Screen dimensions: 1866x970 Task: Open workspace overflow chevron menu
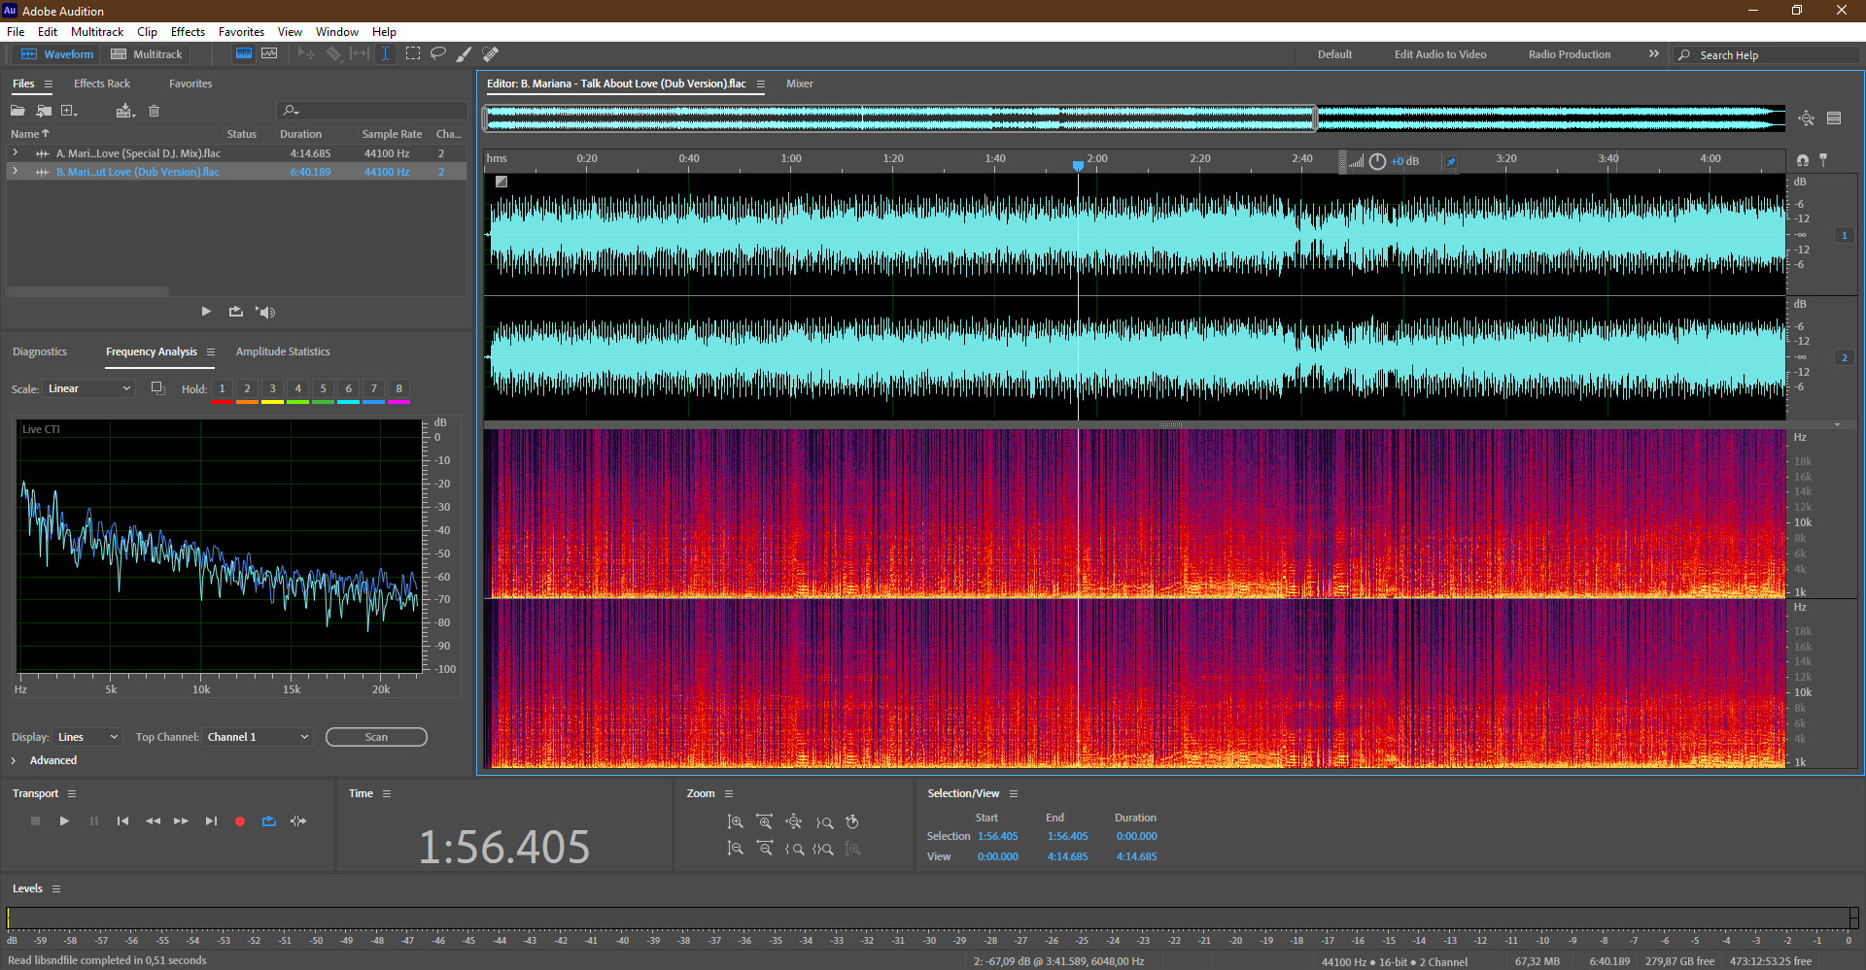tap(1654, 54)
